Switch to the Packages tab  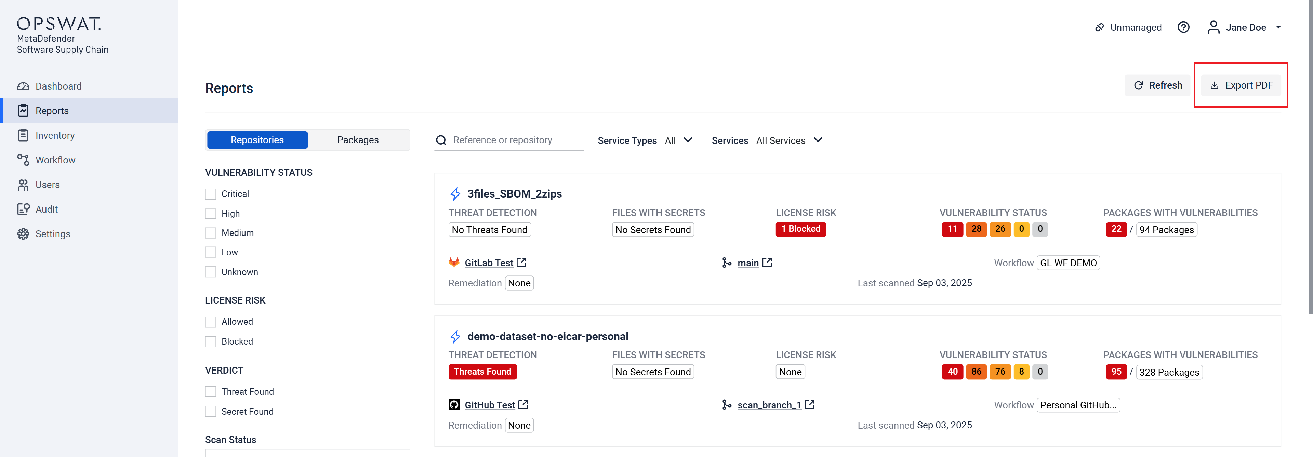pos(358,140)
